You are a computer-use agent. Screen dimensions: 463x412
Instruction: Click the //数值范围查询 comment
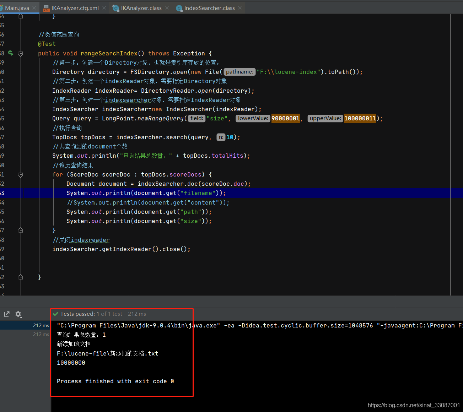click(x=59, y=34)
